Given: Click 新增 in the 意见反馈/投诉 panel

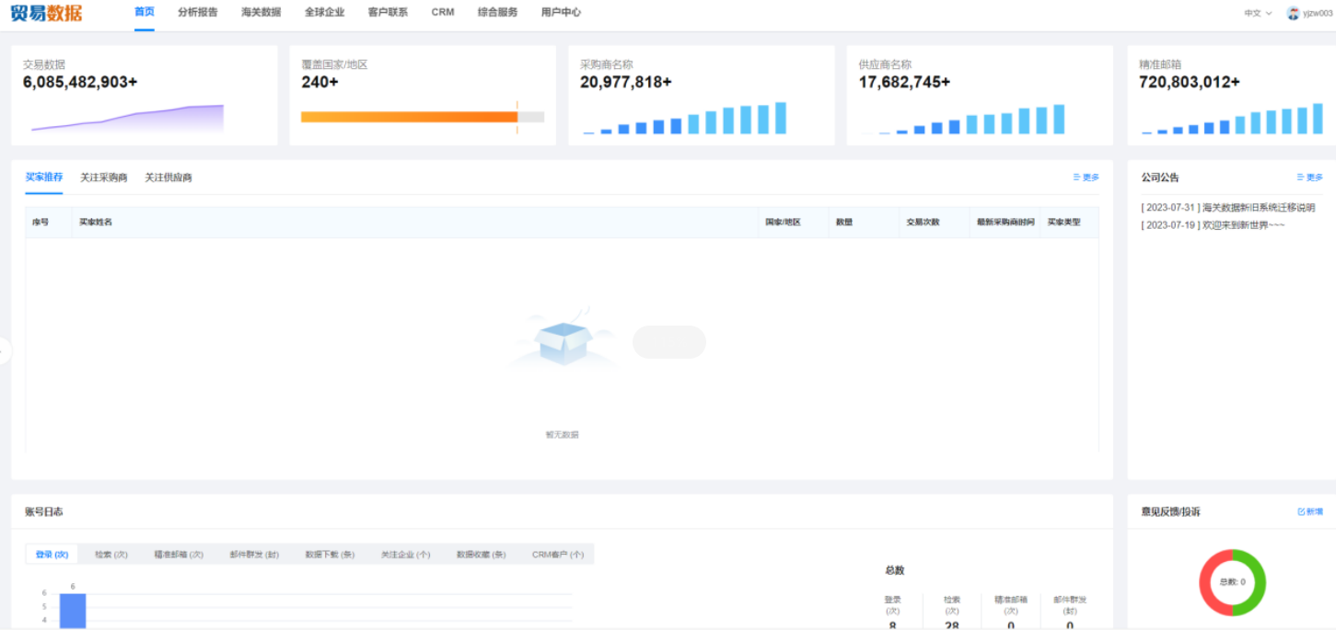Looking at the screenshot, I should tap(1310, 511).
